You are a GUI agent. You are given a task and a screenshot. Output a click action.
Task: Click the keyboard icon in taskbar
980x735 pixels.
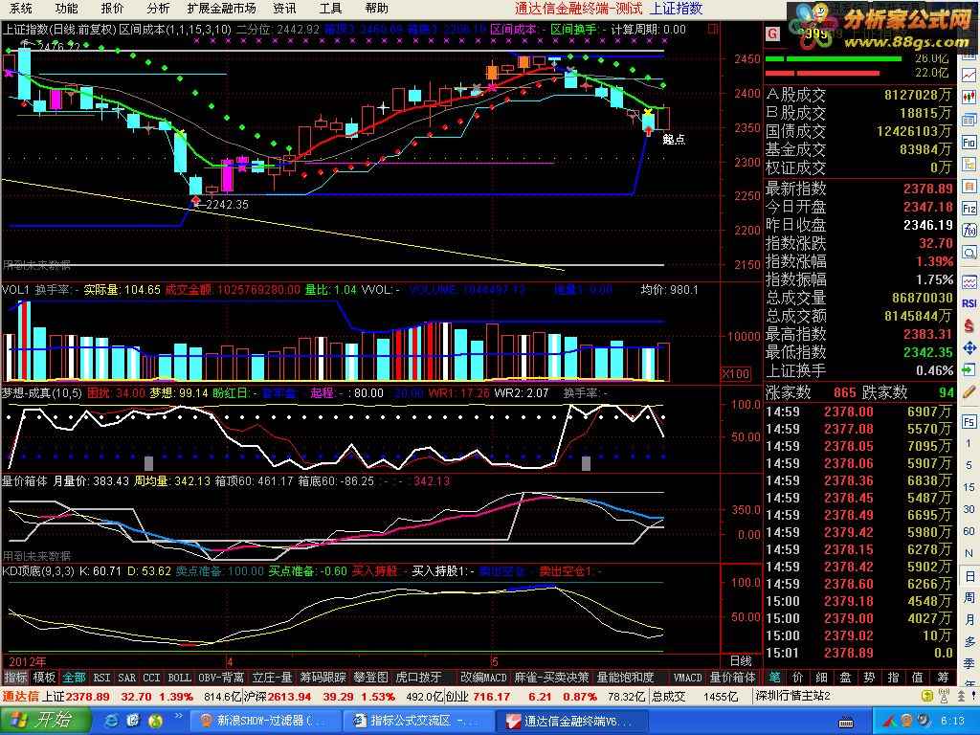tap(846, 722)
